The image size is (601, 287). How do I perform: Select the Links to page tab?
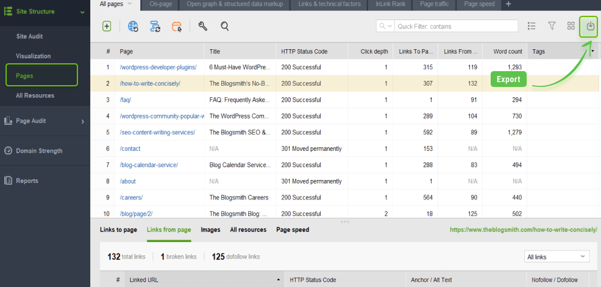(118, 230)
